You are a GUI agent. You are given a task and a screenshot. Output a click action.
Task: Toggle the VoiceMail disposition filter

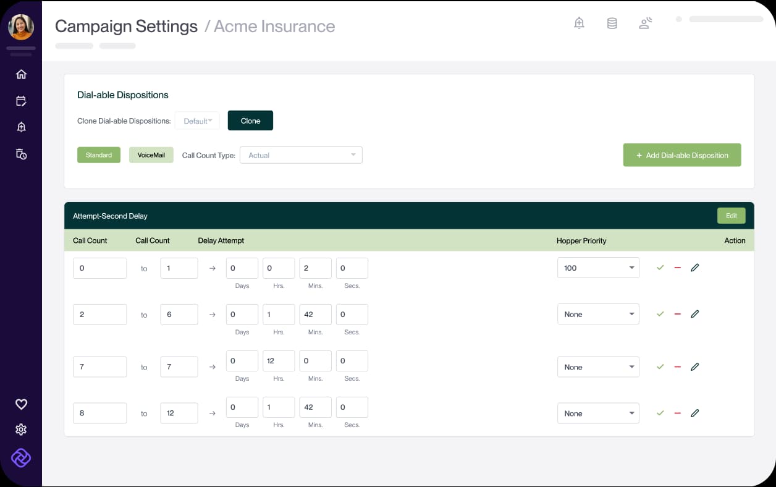point(151,155)
